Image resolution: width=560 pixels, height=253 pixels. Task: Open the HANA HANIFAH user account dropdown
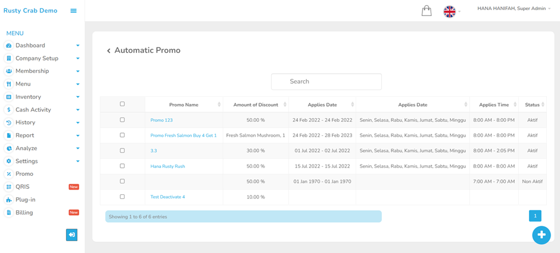point(514,8)
